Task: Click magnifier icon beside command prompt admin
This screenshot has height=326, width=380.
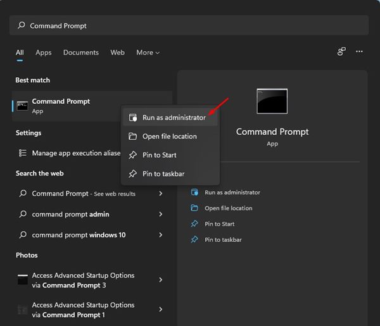Action: tap(23, 214)
